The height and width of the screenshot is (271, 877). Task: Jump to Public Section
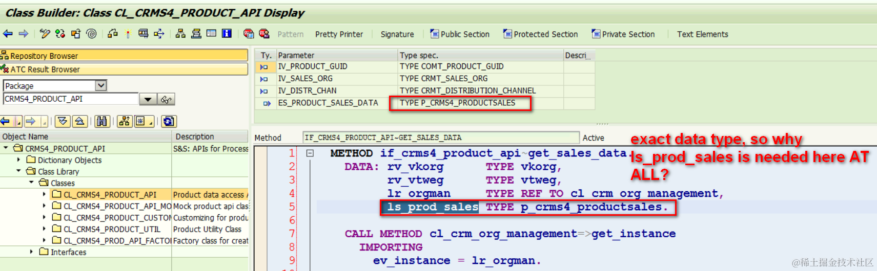click(x=460, y=34)
